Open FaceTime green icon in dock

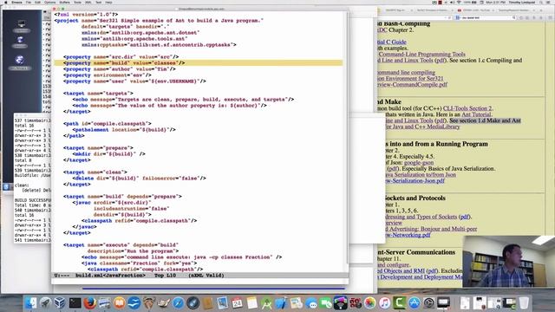point(326,303)
